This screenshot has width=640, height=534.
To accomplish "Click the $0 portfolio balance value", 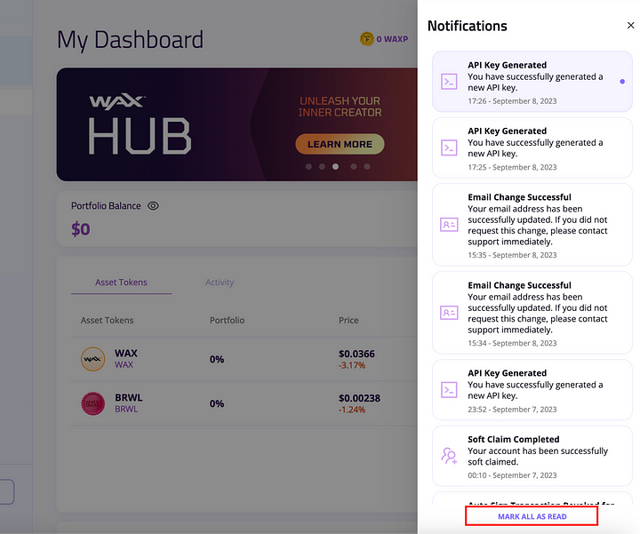I will [x=81, y=229].
